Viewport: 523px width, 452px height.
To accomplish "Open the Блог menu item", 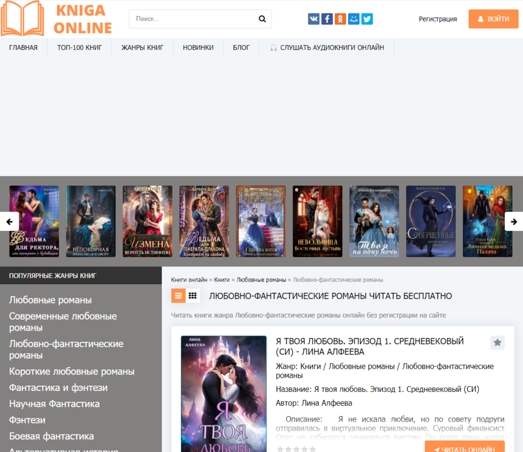I will 241,48.
